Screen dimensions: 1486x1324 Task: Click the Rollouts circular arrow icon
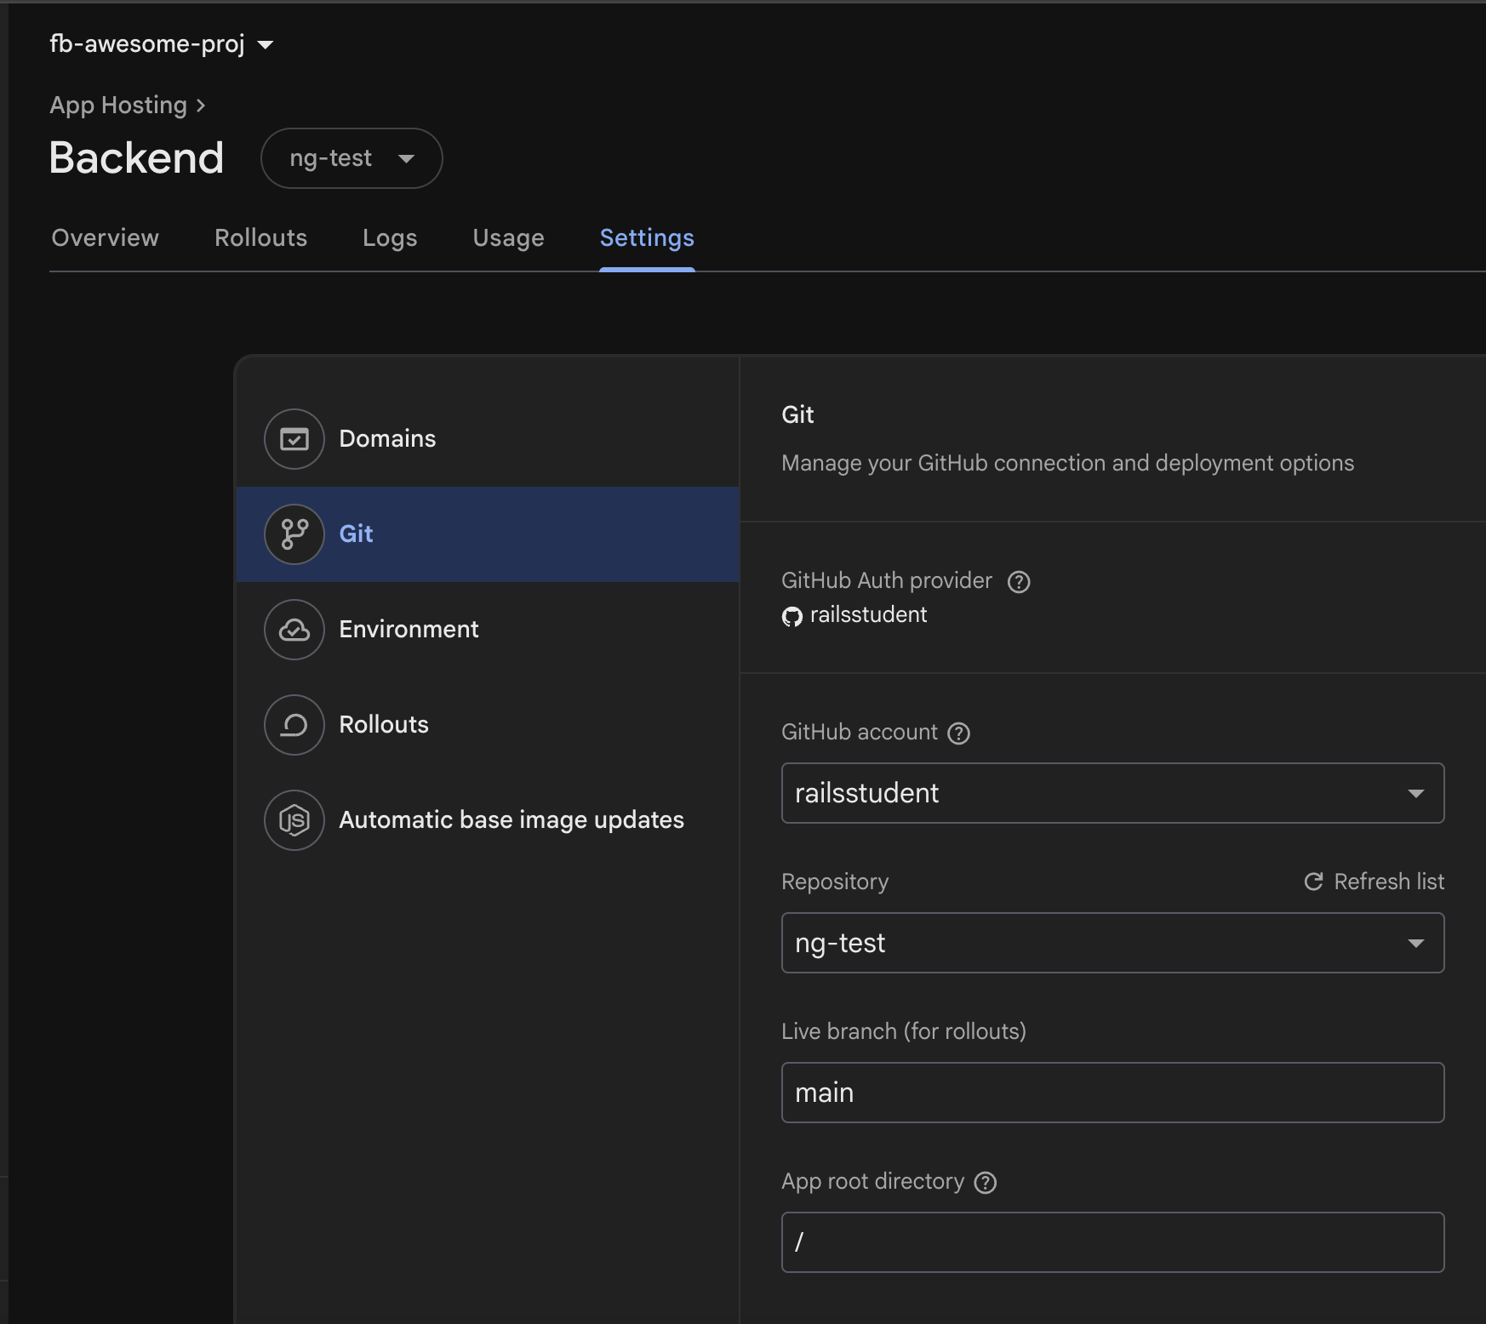294,725
